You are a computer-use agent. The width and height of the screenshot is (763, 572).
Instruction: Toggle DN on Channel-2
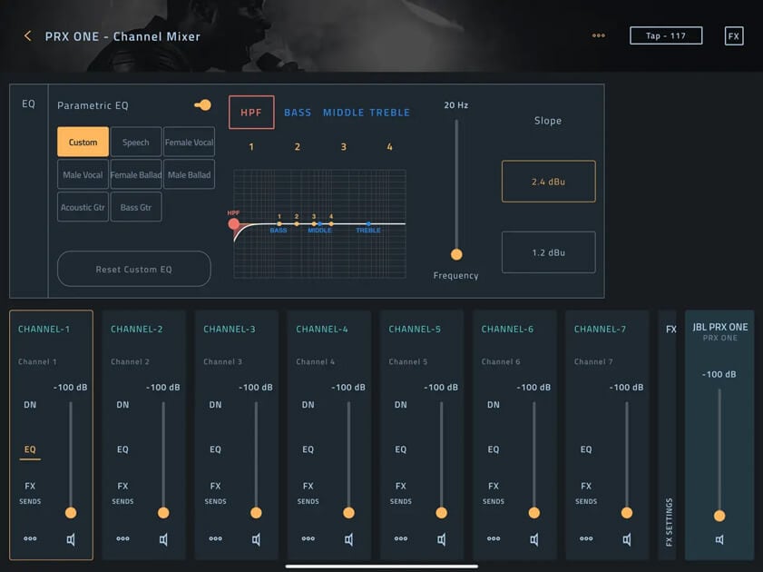click(x=122, y=405)
